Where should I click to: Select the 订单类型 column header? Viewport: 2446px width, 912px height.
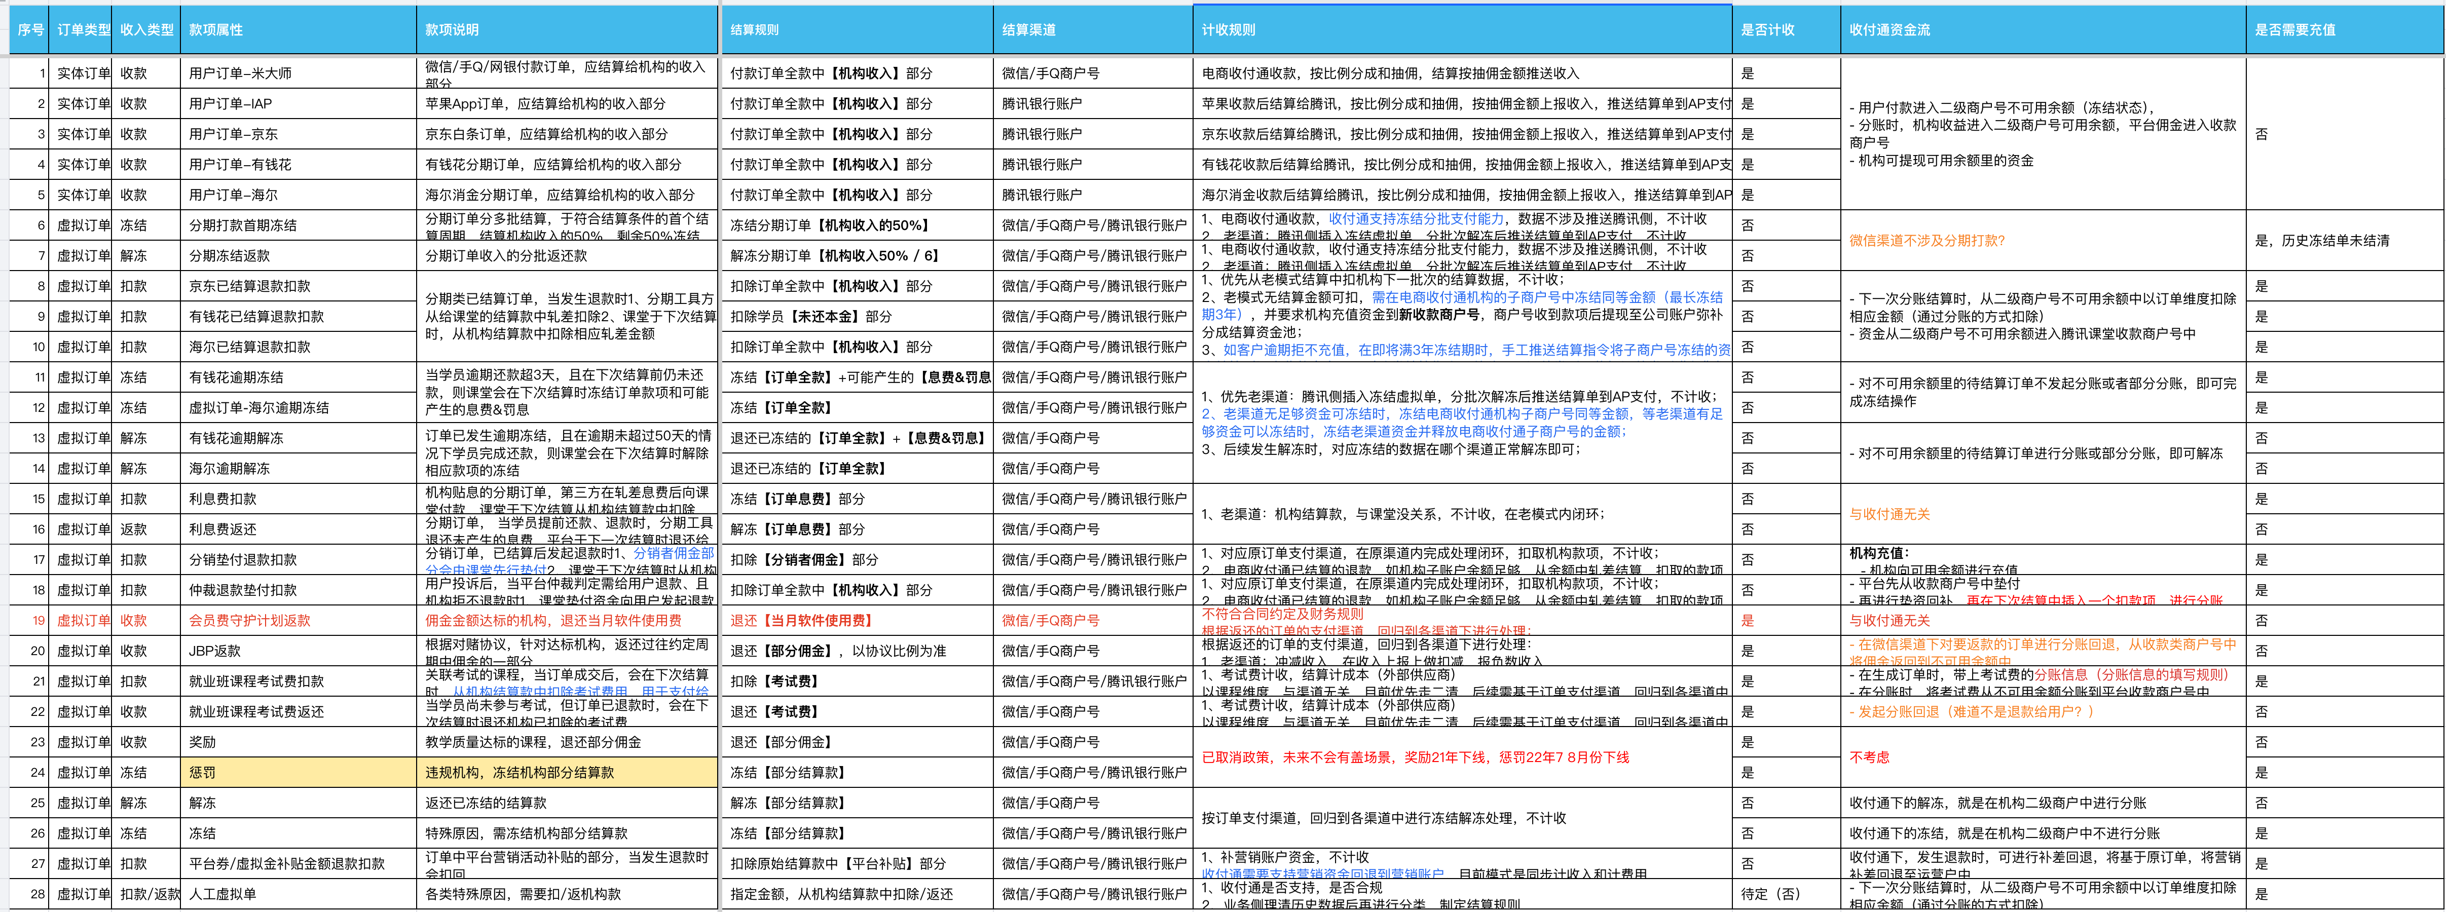pos(82,29)
